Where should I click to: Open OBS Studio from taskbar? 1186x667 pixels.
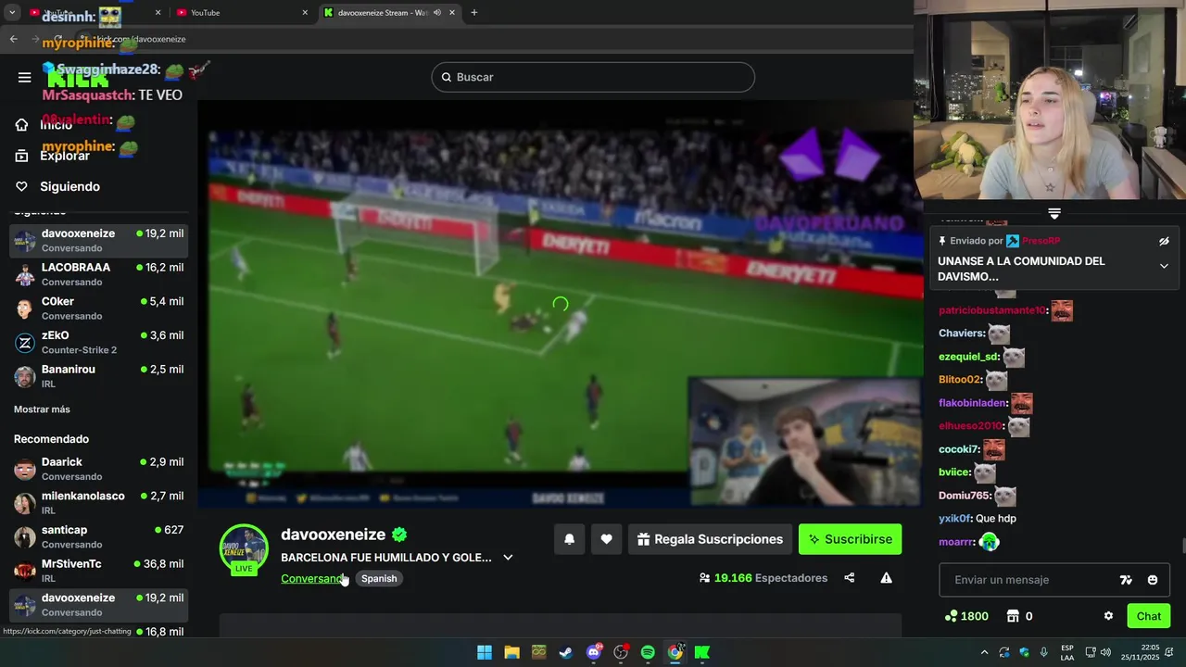click(x=621, y=652)
